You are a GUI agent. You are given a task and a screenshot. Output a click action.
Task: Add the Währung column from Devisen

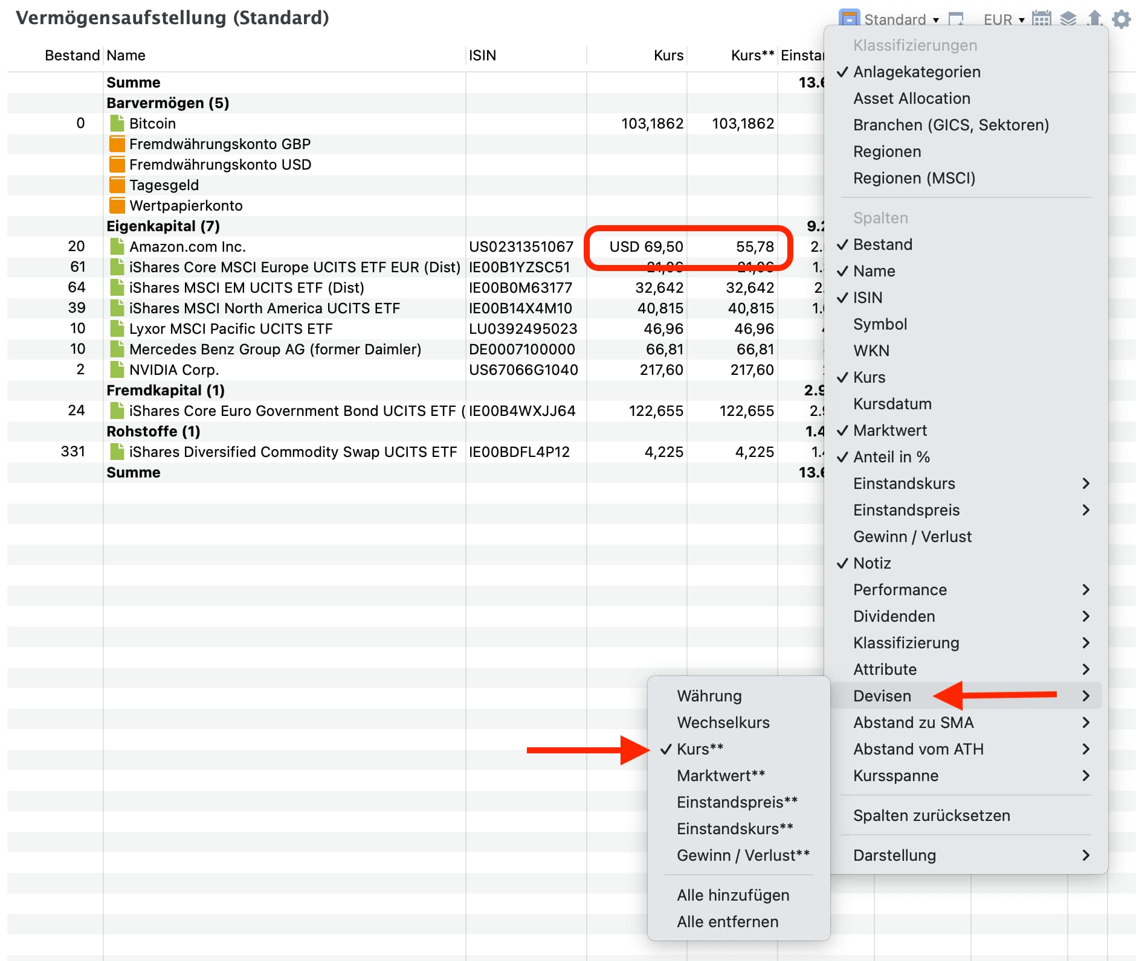tap(738, 696)
